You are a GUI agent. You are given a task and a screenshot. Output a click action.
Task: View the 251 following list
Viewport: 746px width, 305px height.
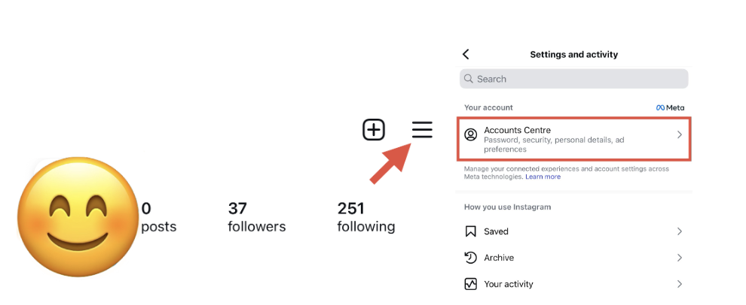click(x=365, y=217)
